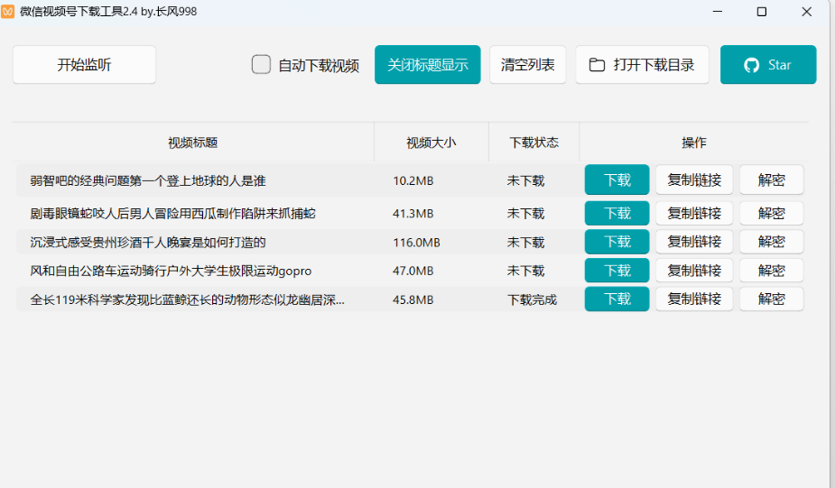Image resolution: width=835 pixels, height=488 pixels.
Task: Click the folder icon for 打开下载目录
Action: point(597,65)
